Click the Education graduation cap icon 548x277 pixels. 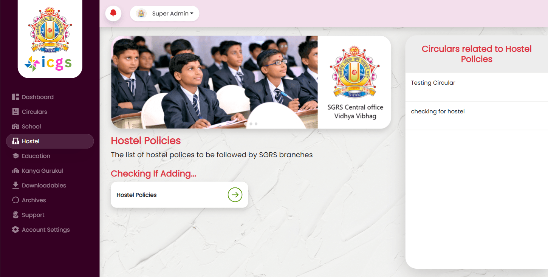coord(15,156)
